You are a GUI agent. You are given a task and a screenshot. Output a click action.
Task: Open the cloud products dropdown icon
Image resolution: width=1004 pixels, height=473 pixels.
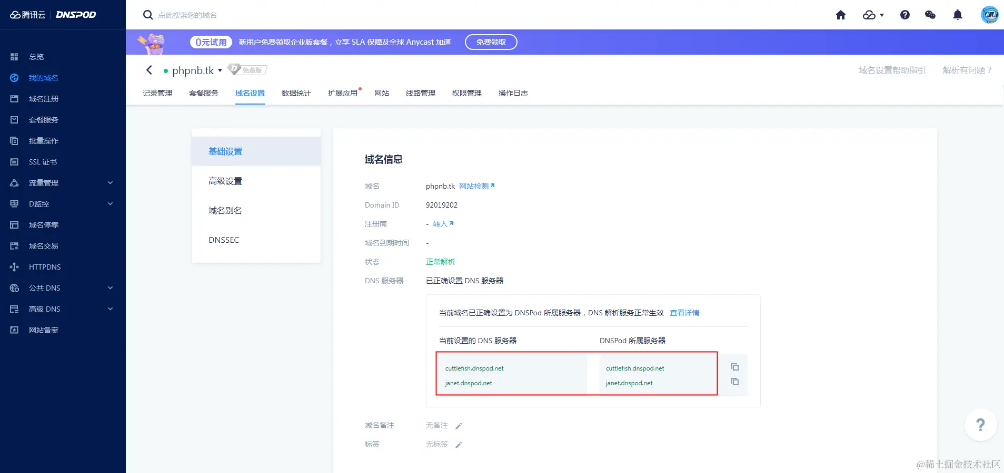click(873, 15)
